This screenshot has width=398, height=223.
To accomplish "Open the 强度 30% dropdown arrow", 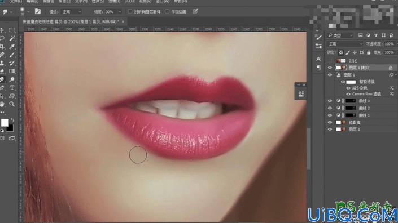I will click(x=120, y=12).
